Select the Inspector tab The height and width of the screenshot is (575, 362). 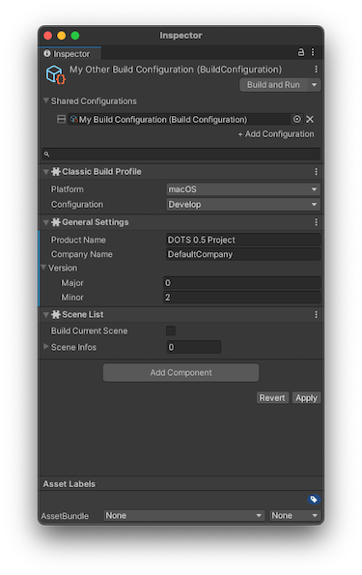coord(70,53)
